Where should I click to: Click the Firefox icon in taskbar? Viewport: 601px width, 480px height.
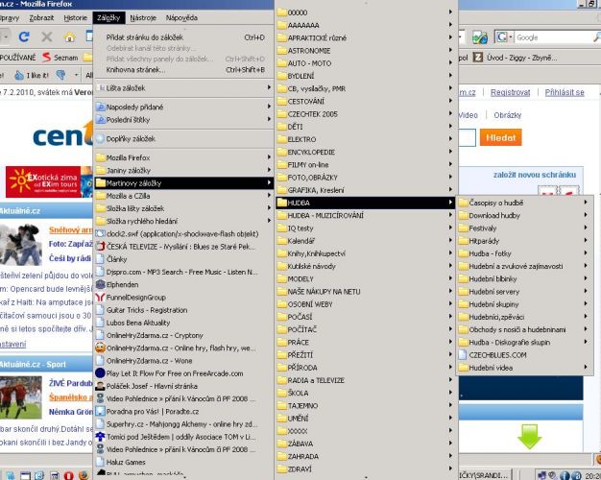pyautogui.click(x=84, y=475)
